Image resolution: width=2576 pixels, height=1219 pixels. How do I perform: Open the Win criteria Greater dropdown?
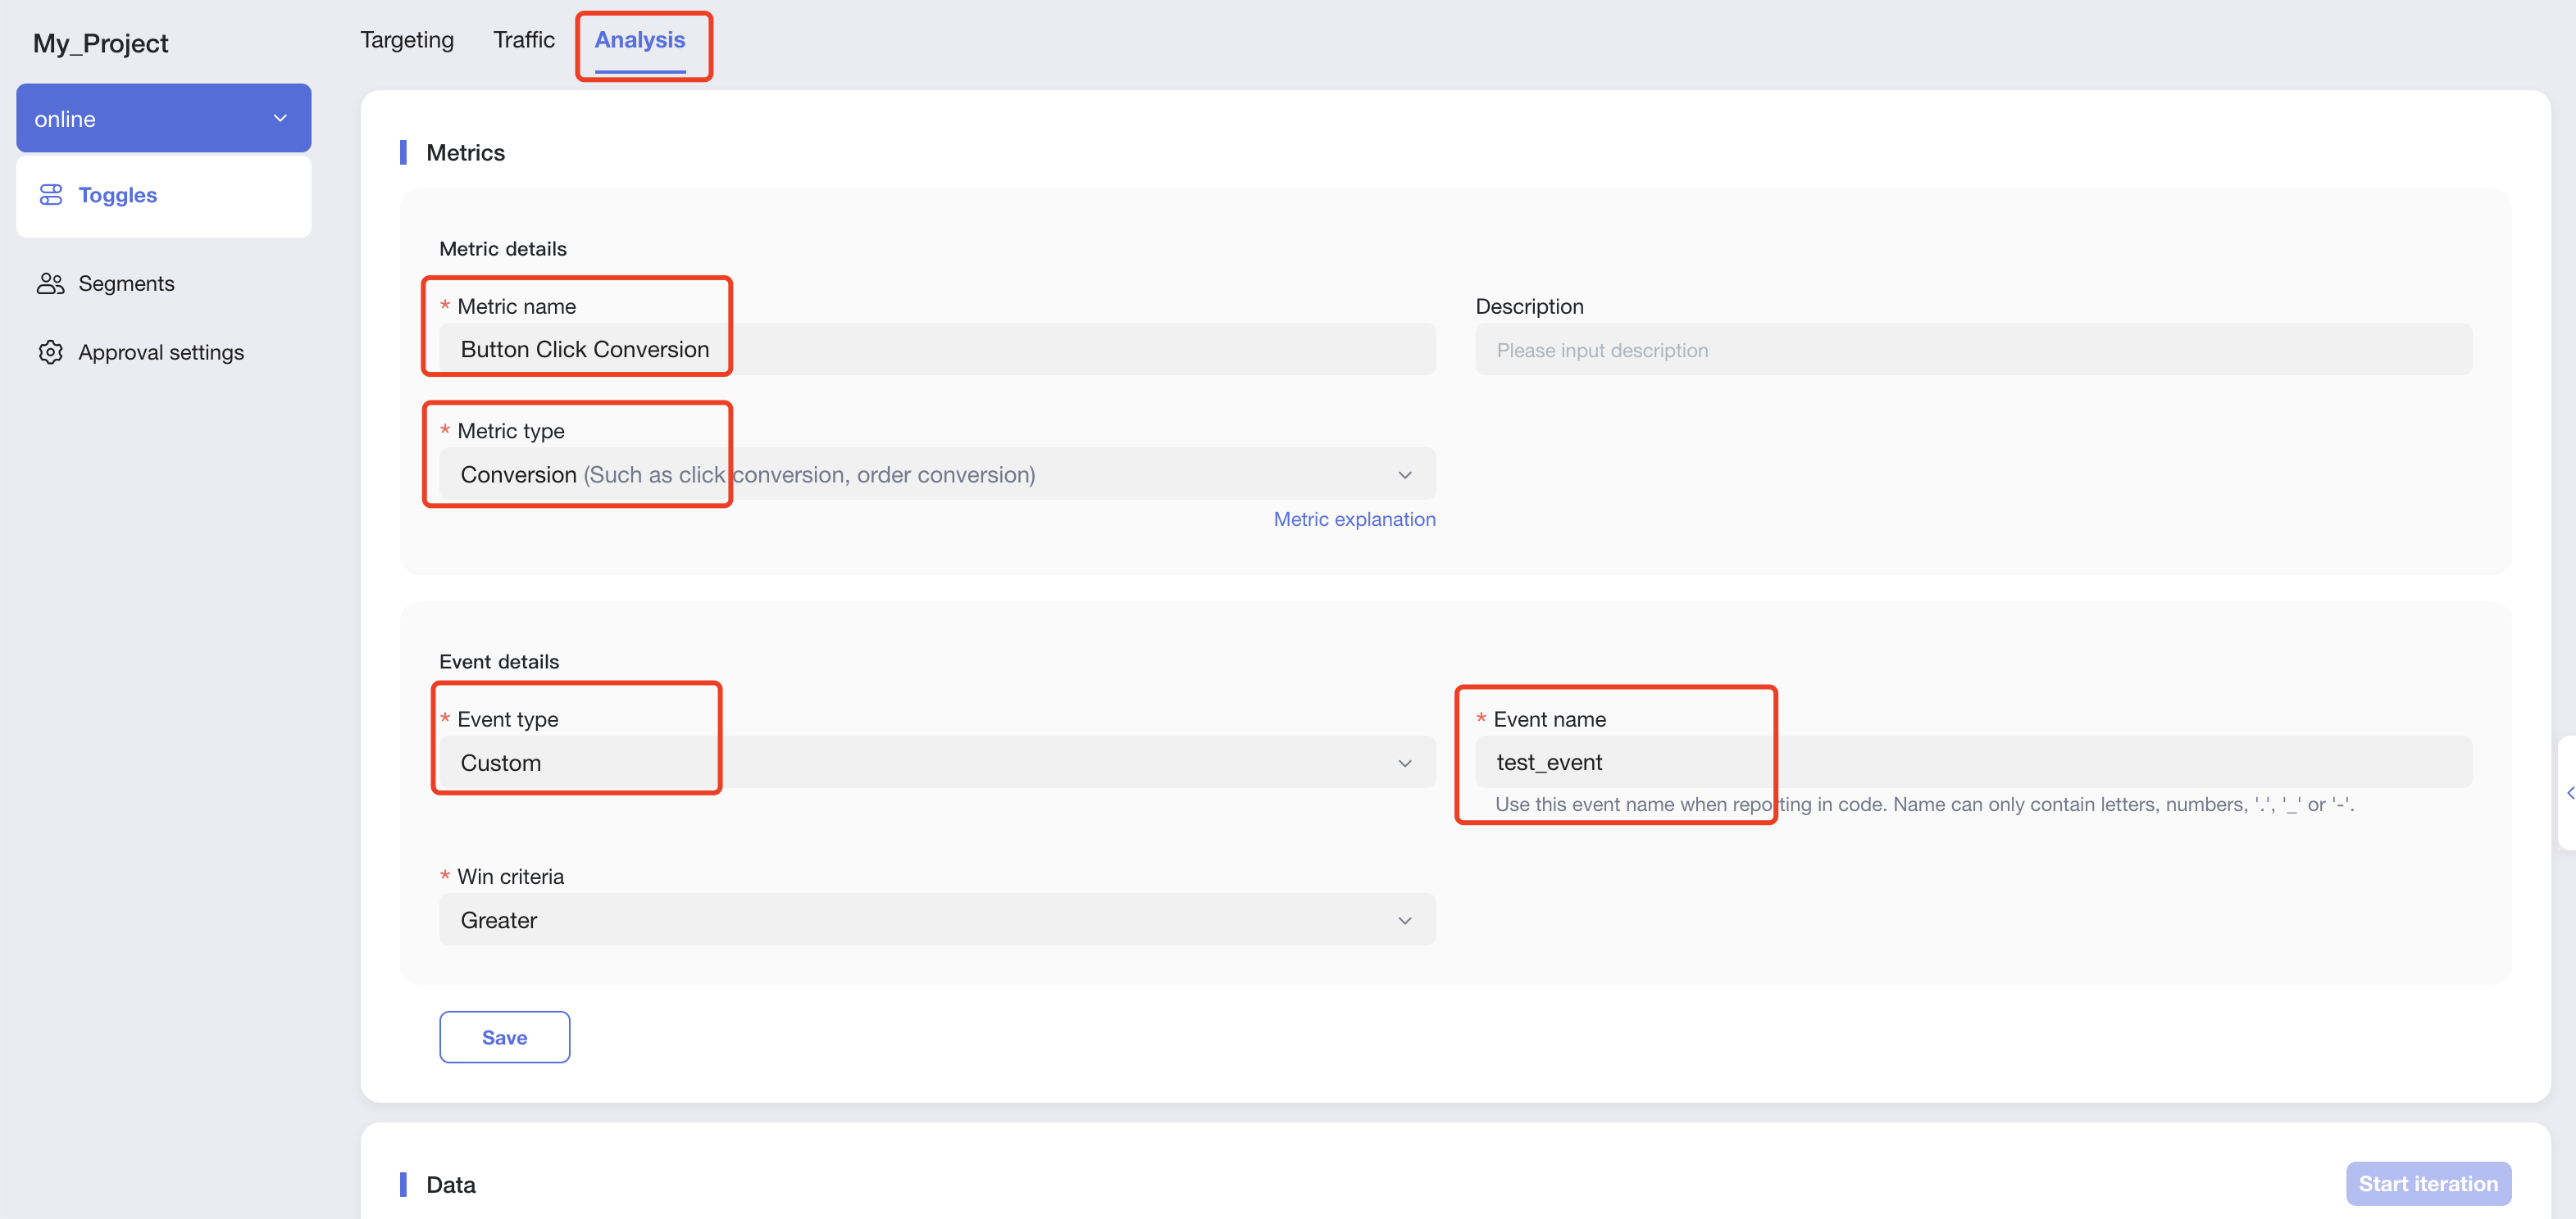pos(936,919)
